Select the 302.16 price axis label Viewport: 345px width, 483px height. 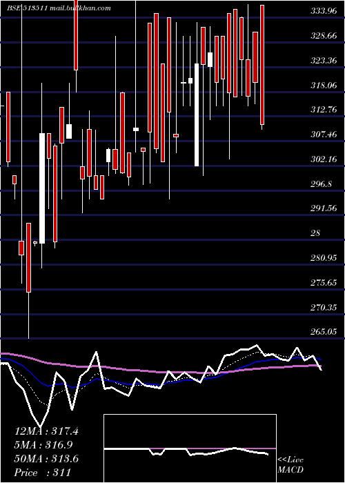pyautogui.click(x=324, y=159)
